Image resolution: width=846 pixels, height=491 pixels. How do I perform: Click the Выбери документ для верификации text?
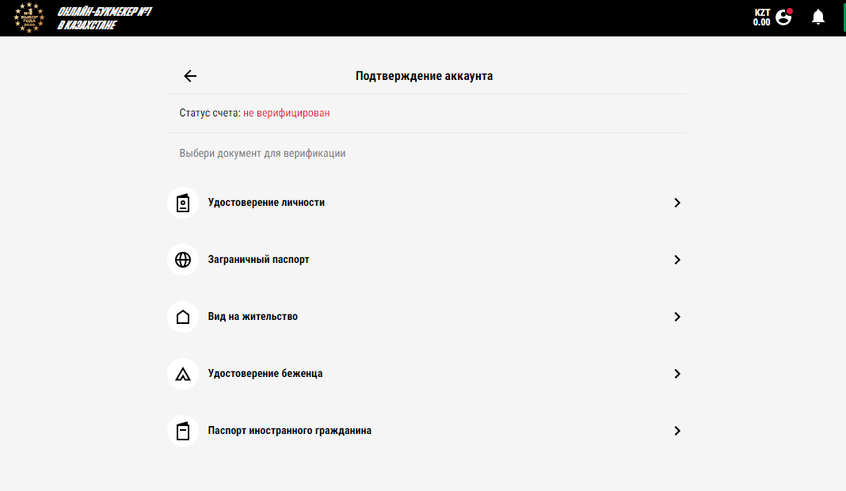click(x=262, y=153)
